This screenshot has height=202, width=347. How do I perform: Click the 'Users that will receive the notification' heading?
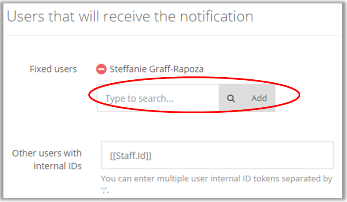130,16
